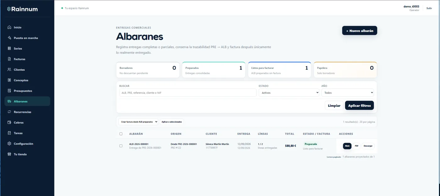The width and height of the screenshot is (440, 196).
Task: Click the Series icon in sidebar
Action: pos(9,48)
